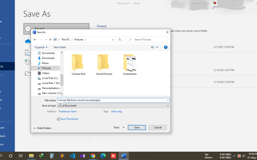Click the Refresh button beside address bar
Image resolution: width=257 pixels, height=160 pixels.
[x=120, y=40]
